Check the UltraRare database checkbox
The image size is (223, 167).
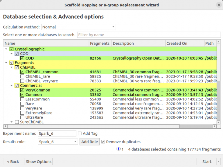click(22, 117)
